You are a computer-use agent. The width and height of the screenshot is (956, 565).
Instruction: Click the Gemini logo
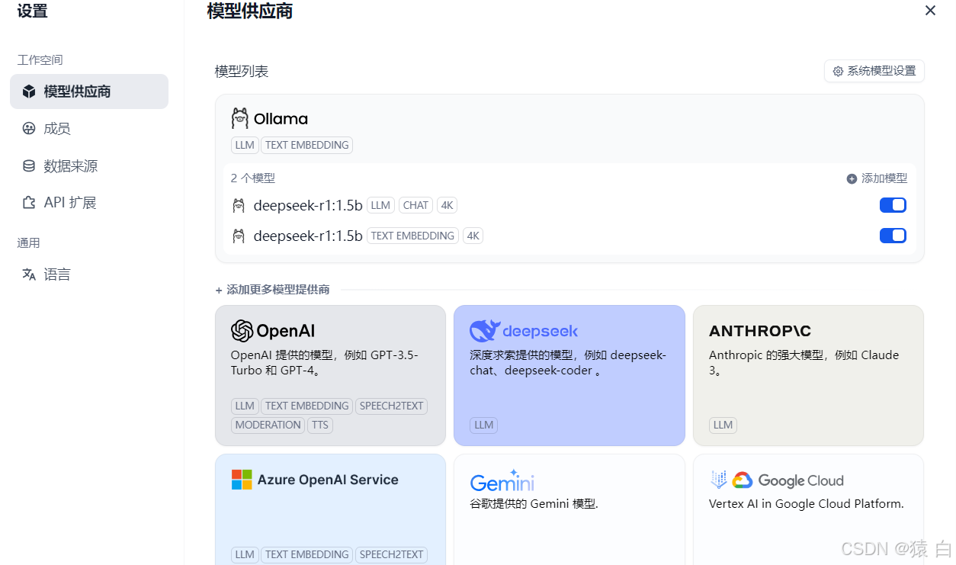coord(502,480)
